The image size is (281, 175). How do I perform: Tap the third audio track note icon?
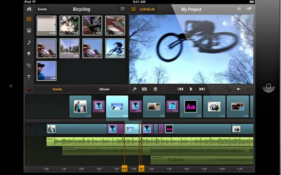pyautogui.click(x=29, y=160)
